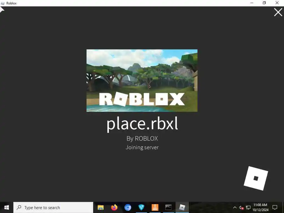Switch to the command prompt taskbar window
The image size is (284, 213).
168,207
